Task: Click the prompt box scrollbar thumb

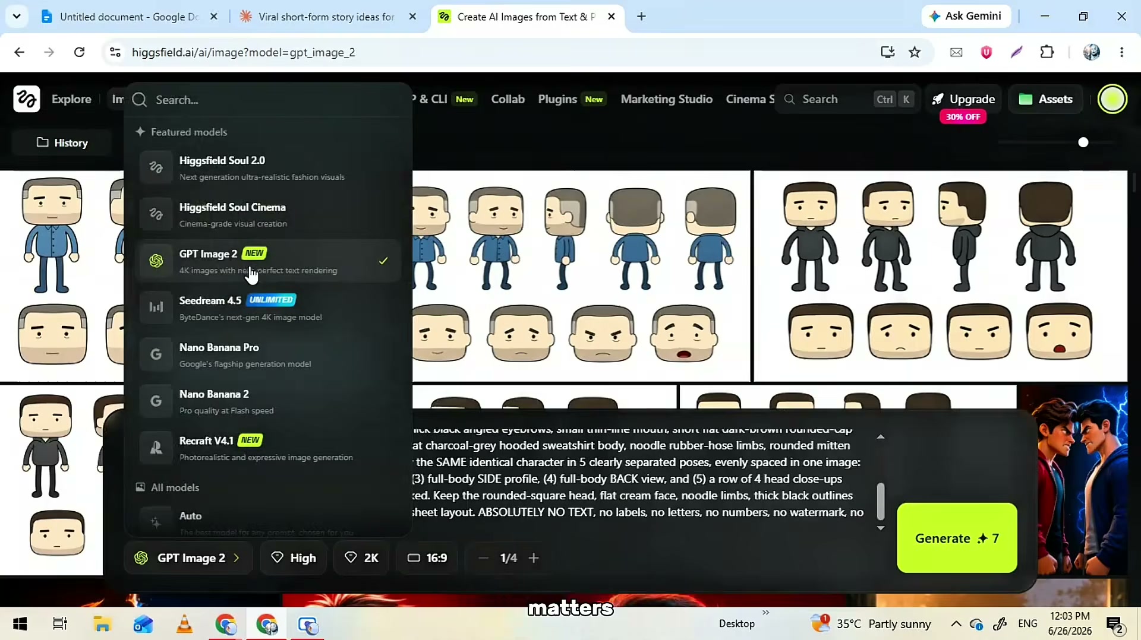Action: [x=881, y=500]
